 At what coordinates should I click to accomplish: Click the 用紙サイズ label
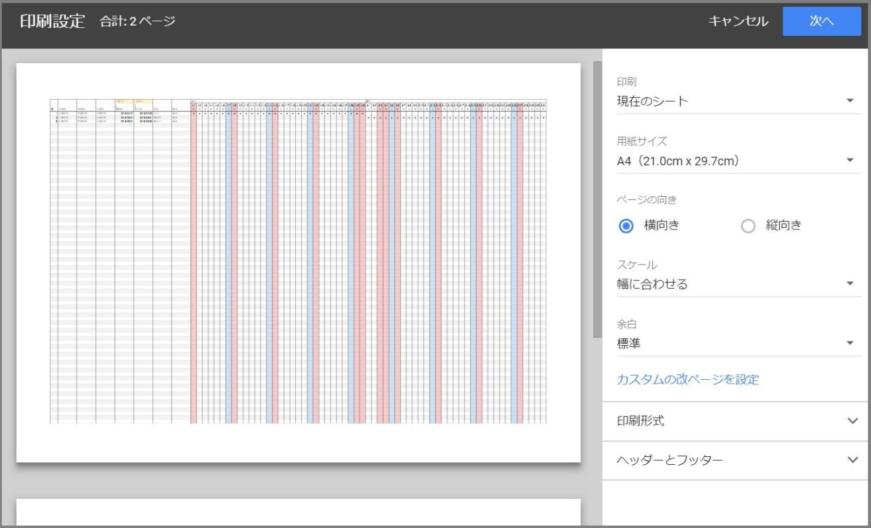point(642,141)
